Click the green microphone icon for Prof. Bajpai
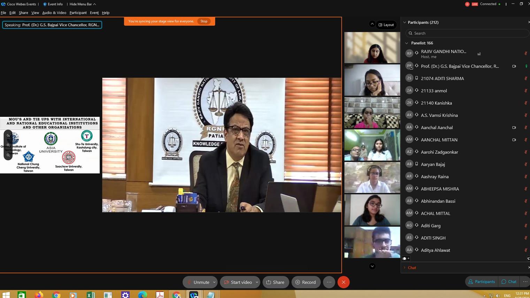The image size is (530, 298). click(526, 66)
